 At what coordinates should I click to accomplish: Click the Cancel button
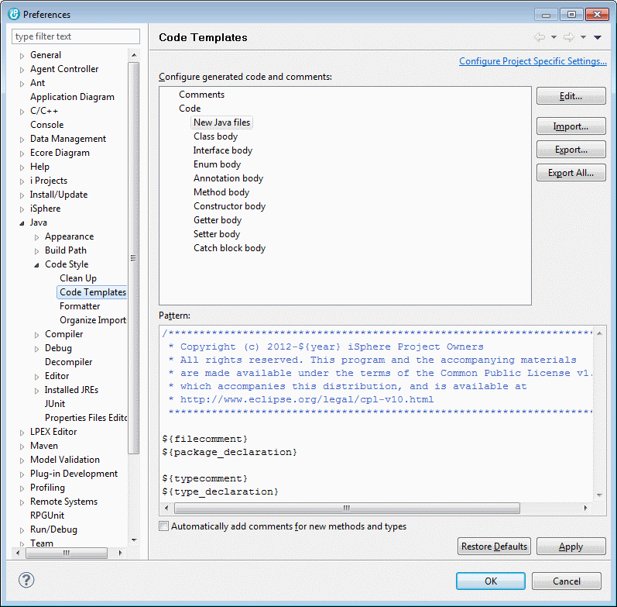point(566,581)
